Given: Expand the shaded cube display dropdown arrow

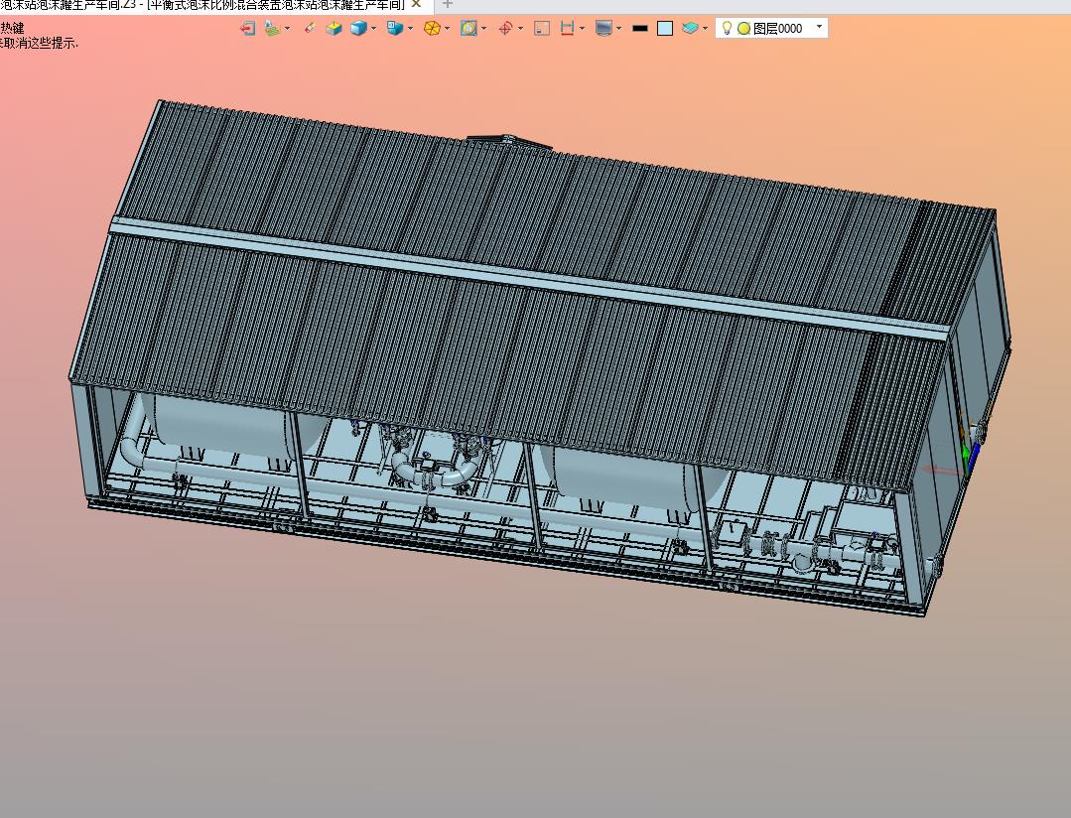Looking at the screenshot, I should (373, 28).
